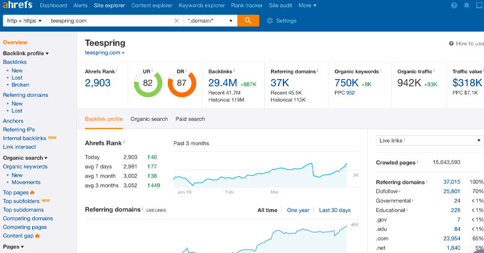Show Last 30 days referring domains
This screenshot has width=484, height=253.
coord(335,210)
